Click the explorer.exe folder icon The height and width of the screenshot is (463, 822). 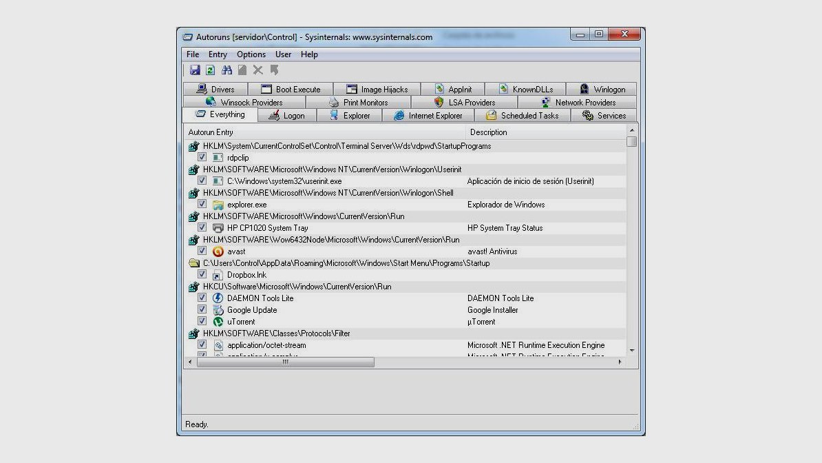point(218,205)
